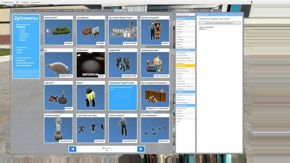Select the 'Лебёдка' tool in the list
This screenshot has width=290, height=163.
[185, 27]
